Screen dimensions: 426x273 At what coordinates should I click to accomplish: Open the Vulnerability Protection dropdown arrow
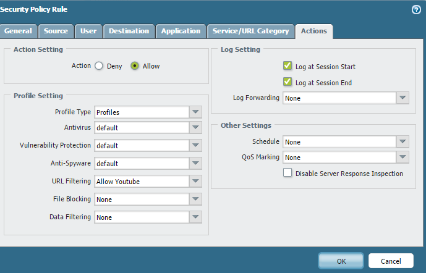point(195,146)
